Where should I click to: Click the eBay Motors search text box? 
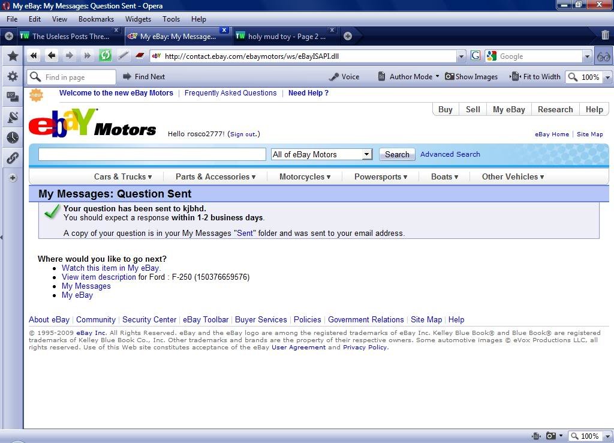(x=152, y=154)
